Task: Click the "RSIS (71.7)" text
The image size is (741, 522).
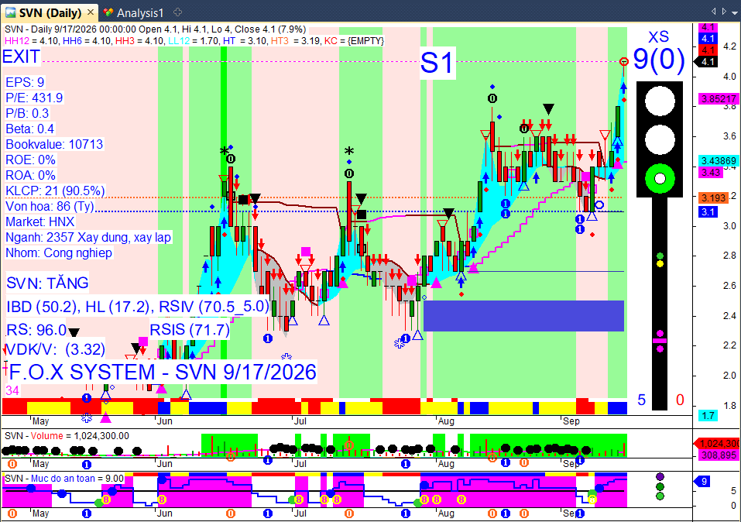Action: pyautogui.click(x=190, y=330)
